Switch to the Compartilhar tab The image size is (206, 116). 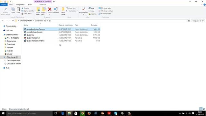20,5
